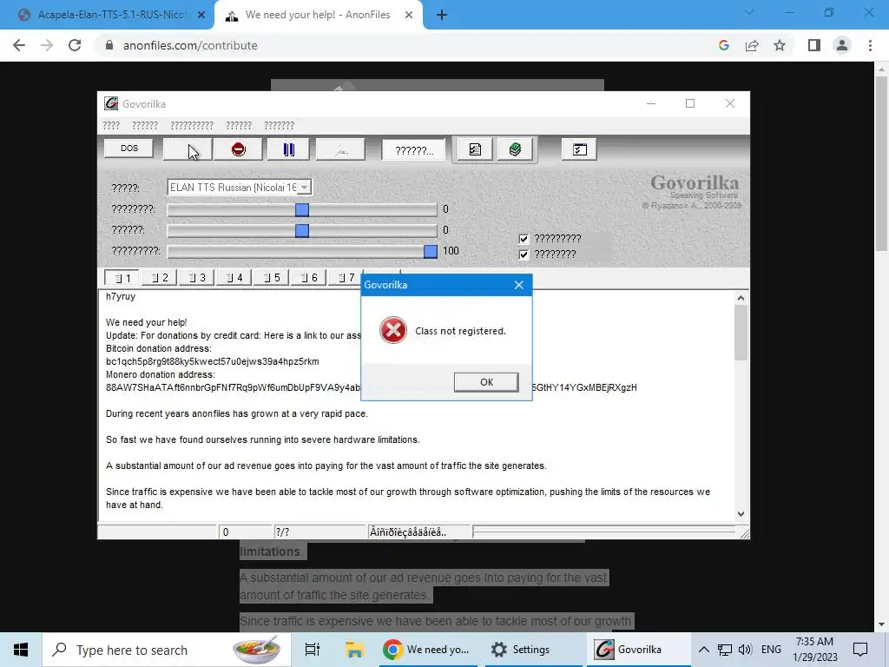Screen dimensions: 889x667
Task: Click the third slider thumb at 100
Action: [x=431, y=251]
